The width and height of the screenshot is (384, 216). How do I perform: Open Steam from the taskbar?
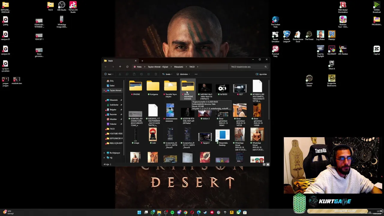pyautogui.click(x=205, y=212)
